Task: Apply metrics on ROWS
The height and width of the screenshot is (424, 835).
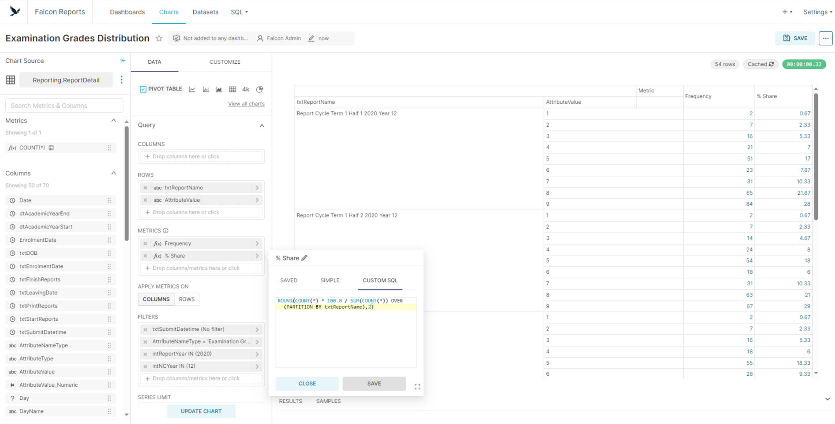Action: (187, 299)
